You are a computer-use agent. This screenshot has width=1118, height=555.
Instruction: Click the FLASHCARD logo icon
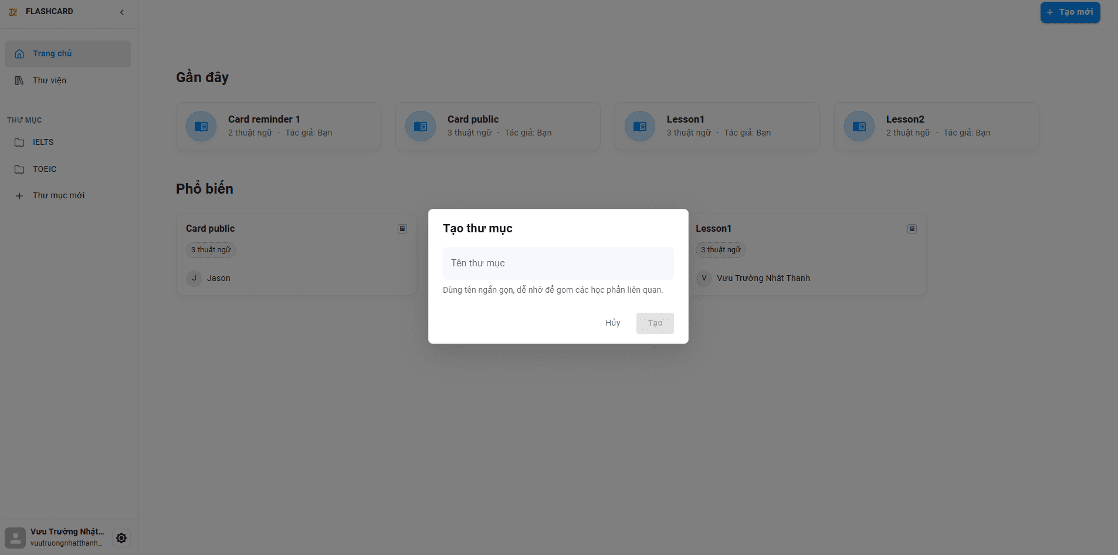[13, 12]
